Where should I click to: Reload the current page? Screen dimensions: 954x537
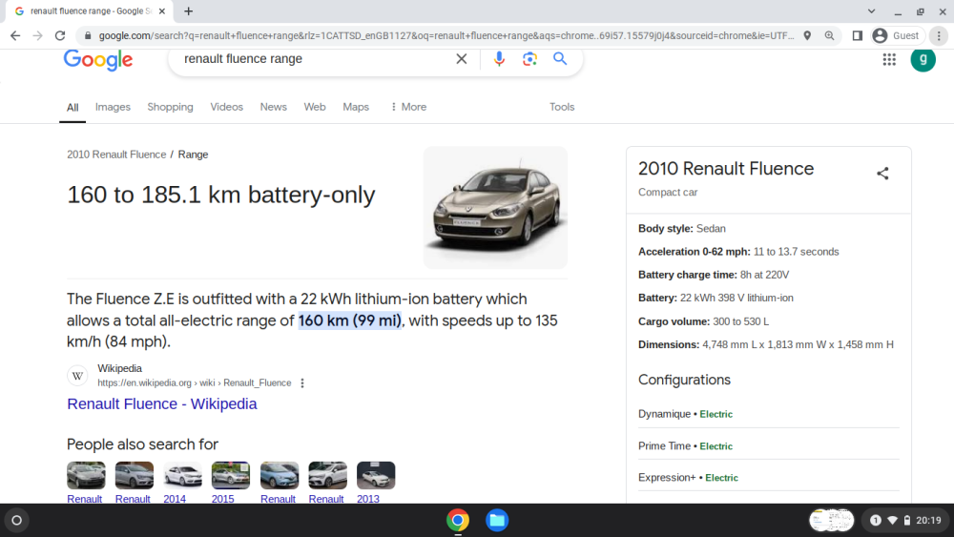[x=59, y=36]
